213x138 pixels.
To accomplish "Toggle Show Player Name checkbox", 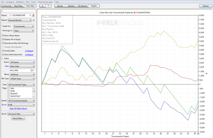I will [x=3, y=36].
